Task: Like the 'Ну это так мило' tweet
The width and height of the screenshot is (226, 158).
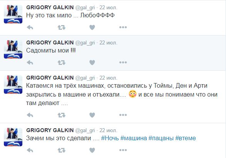Action: (92, 27)
